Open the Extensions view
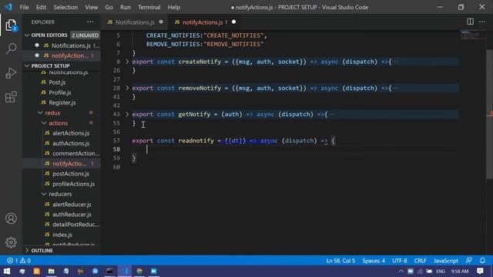The height and width of the screenshot is (277, 493). pos(11,97)
